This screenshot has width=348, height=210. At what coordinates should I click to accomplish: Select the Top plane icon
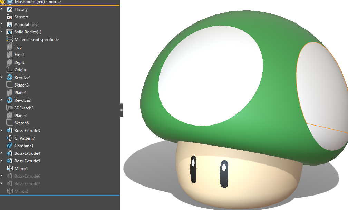10,47
